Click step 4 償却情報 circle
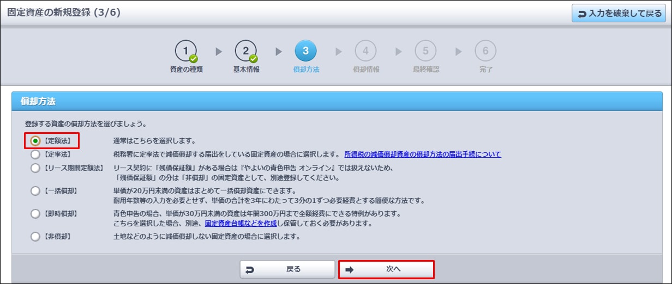Screen dimensions: 672x284 click(365, 51)
